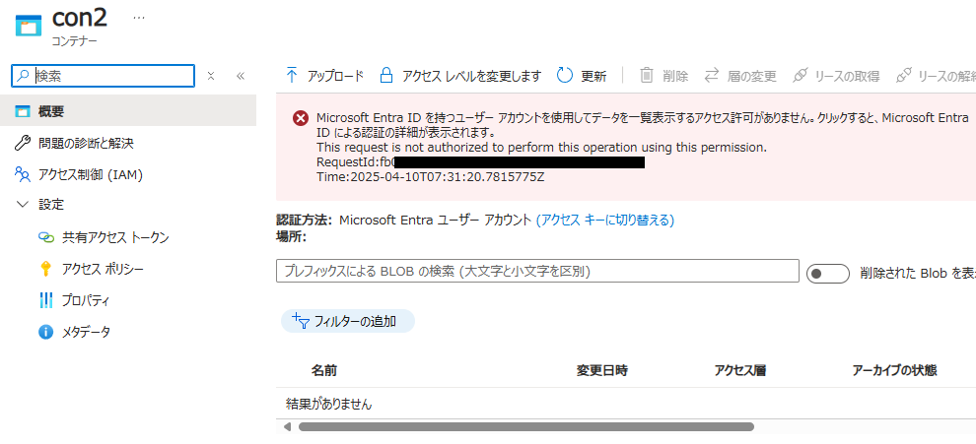Click the lease icon for リースの取得
This screenshot has width=976, height=444.
(x=800, y=76)
